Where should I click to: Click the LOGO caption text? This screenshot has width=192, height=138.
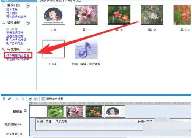pyautogui.click(x=53, y=64)
